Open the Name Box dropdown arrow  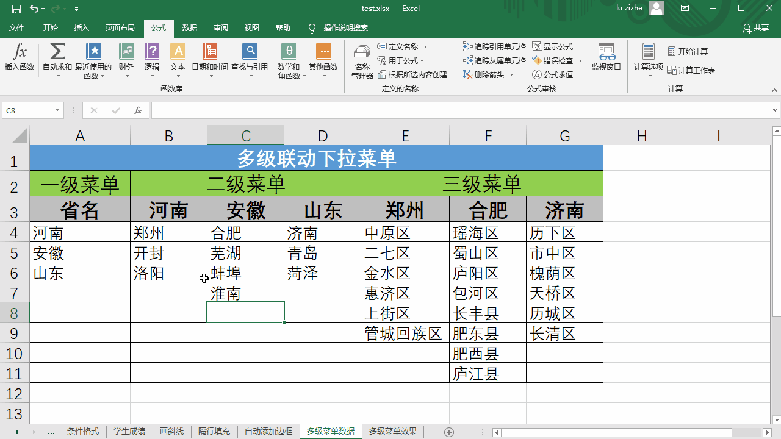coord(58,110)
